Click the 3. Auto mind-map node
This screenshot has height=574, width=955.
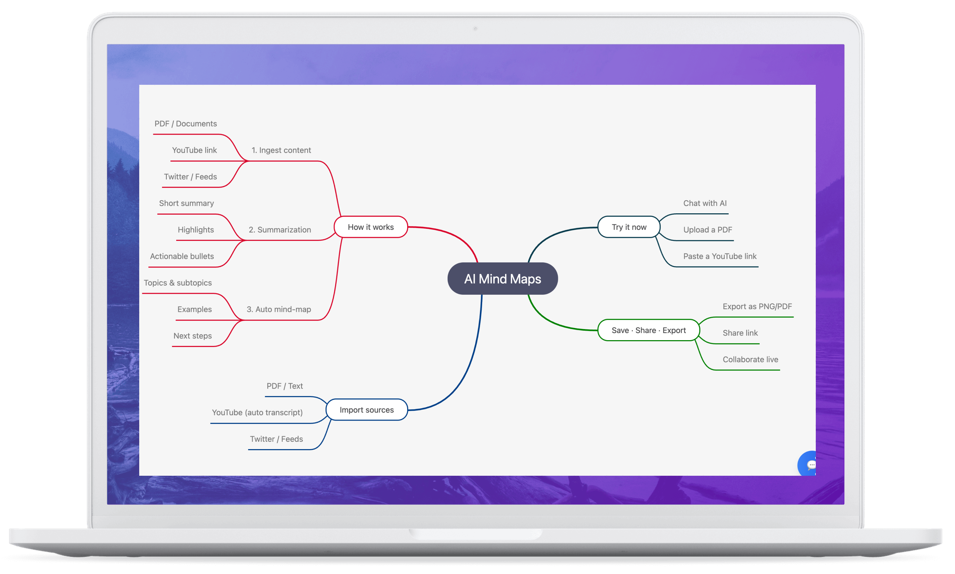pyautogui.click(x=279, y=309)
